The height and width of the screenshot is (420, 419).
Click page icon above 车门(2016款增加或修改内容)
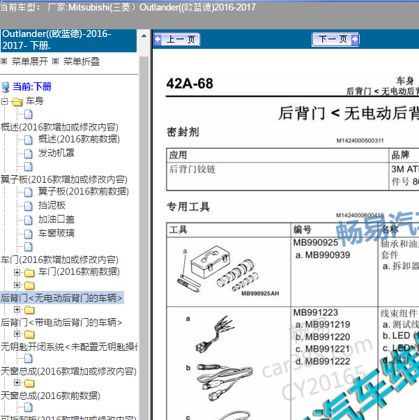click(x=29, y=247)
